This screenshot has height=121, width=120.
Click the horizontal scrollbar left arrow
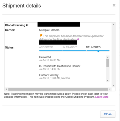(6, 89)
